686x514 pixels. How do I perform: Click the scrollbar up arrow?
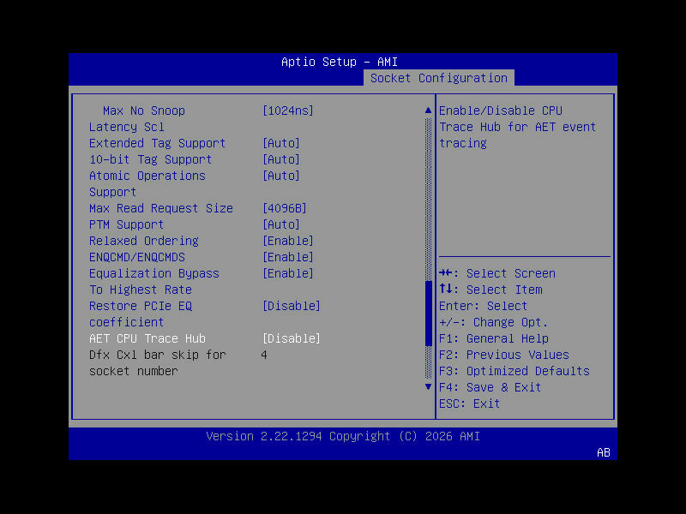[x=428, y=111]
